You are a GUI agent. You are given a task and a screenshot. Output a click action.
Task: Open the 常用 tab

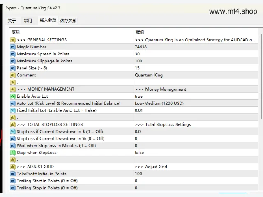28,21
